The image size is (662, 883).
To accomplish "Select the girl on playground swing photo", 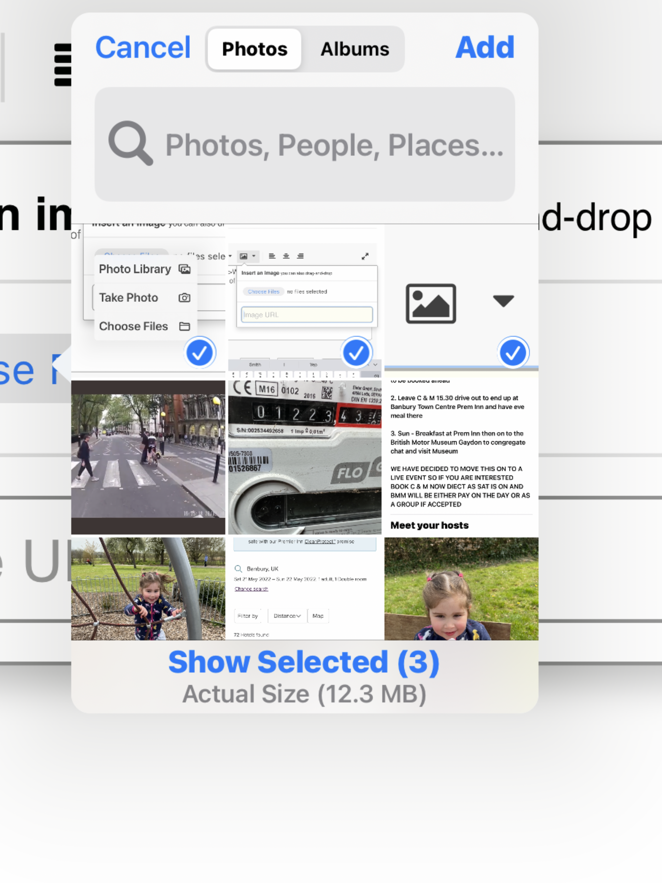I will click(x=148, y=589).
